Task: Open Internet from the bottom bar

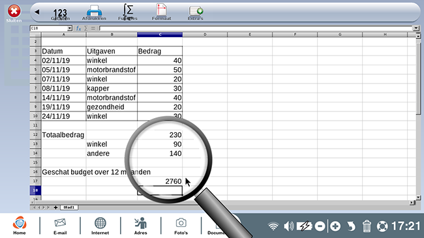Action: [100, 226]
